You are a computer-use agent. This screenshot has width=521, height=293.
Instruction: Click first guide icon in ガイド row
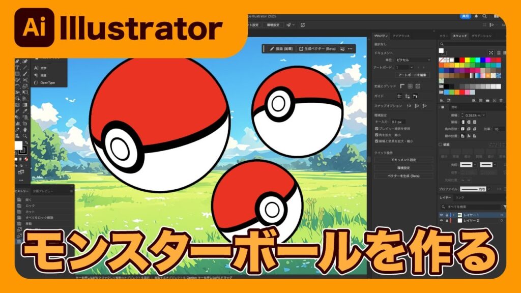tap(399, 96)
